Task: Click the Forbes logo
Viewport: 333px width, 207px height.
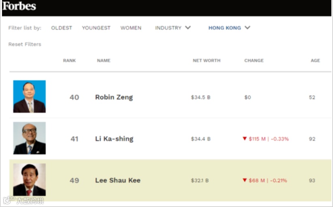Action: pos(19,6)
